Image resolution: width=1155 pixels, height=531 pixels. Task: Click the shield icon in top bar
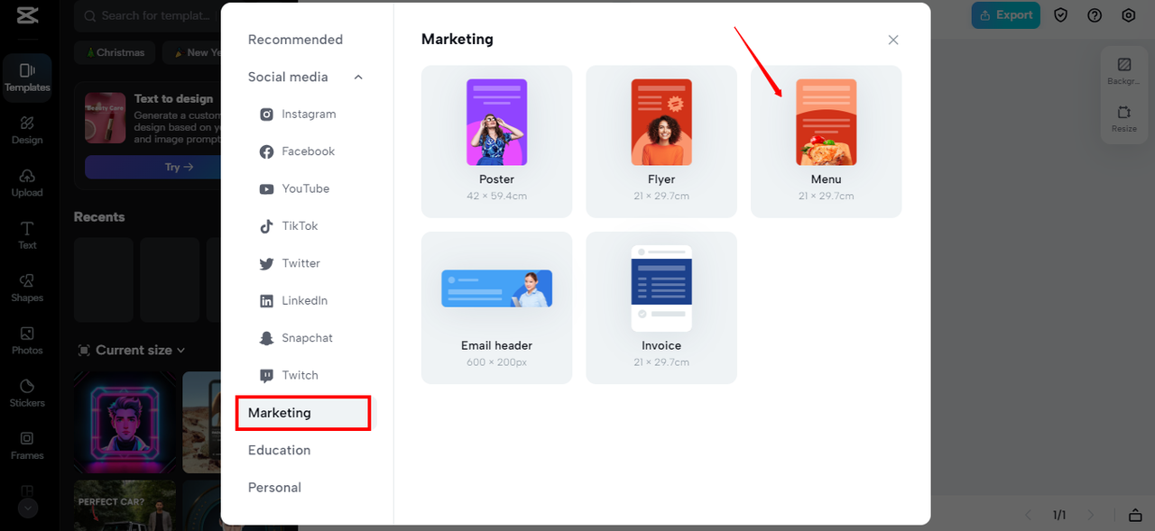pos(1061,15)
